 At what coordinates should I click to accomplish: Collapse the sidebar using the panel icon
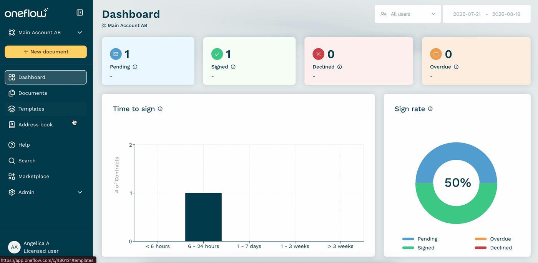click(x=80, y=13)
